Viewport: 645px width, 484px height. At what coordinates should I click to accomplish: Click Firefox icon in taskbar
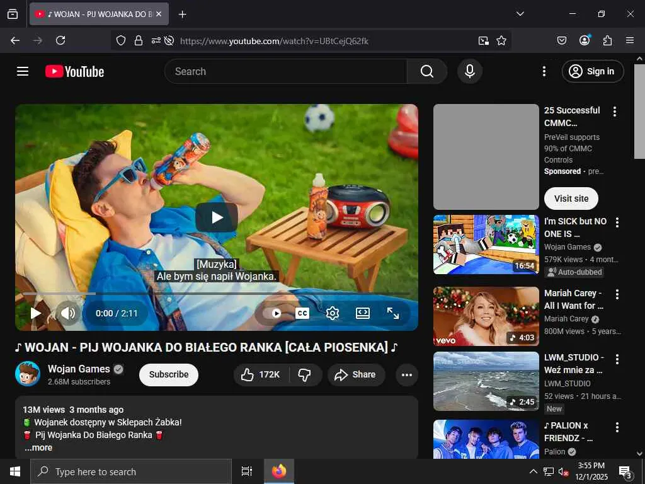[279, 471]
